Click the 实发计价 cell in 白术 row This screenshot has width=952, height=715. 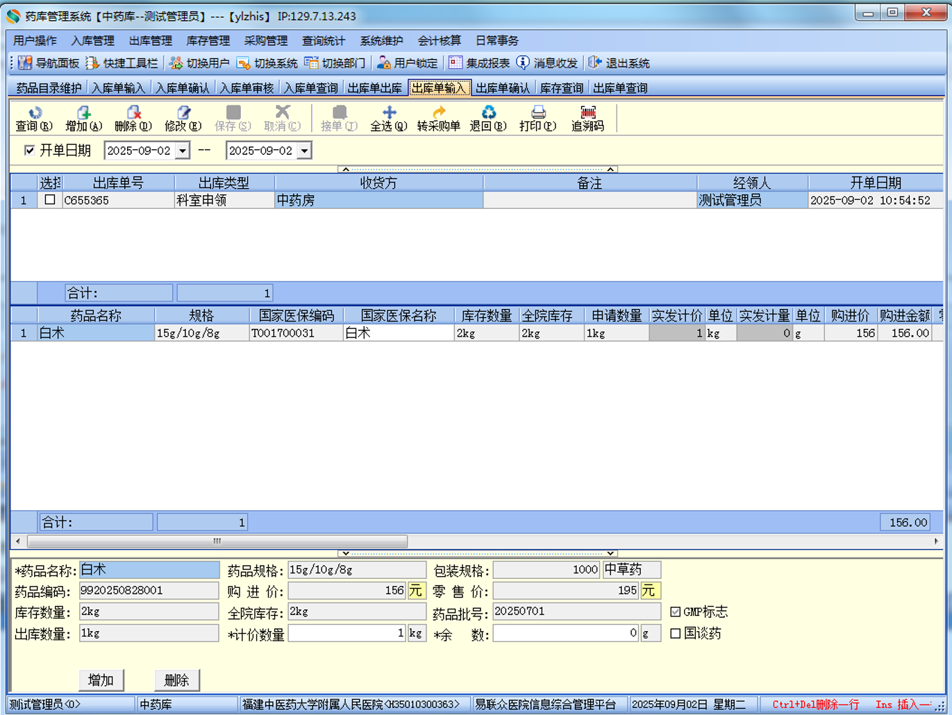[677, 333]
